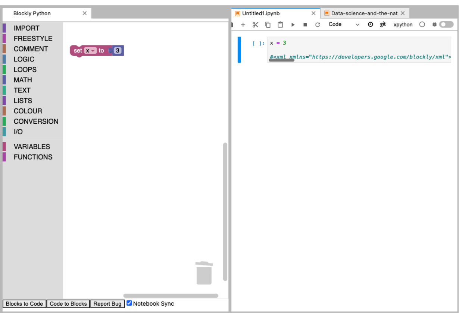Click the git toolbar button
This screenshot has width=459, height=325.
click(x=383, y=24)
